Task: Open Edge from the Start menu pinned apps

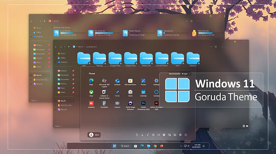Action: pos(91,82)
